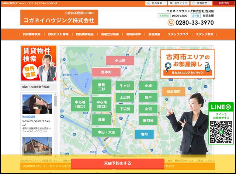Viewport: 236px width, 174px height.
Task: Click the K-HOUSE property photo
Action: [37, 104]
